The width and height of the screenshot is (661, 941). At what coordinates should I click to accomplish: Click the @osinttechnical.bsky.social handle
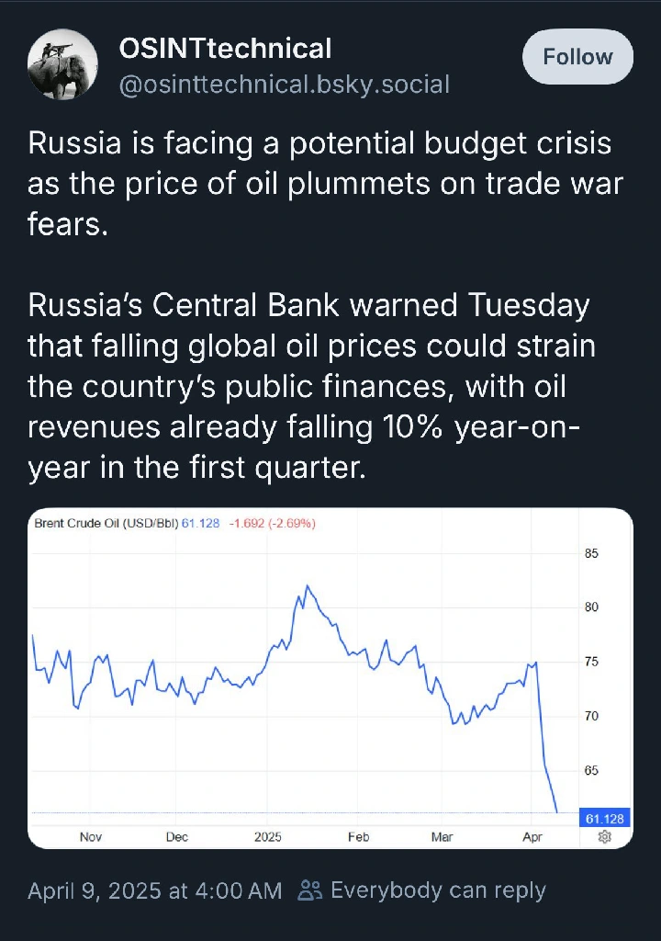tap(285, 85)
